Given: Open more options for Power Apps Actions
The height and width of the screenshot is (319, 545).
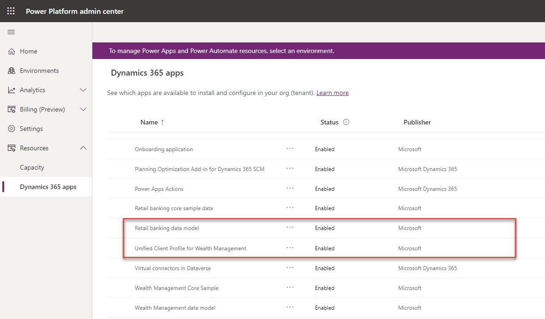Looking at the screenshot, I should click(290, 188).
